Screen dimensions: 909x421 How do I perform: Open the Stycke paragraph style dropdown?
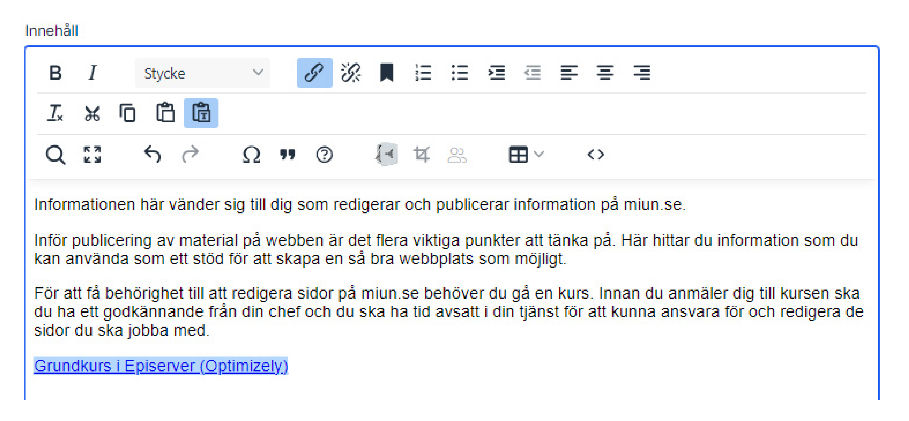[x=203, y=73]
